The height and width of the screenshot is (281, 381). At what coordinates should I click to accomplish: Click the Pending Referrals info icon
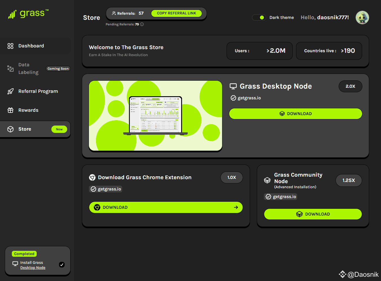142,24
